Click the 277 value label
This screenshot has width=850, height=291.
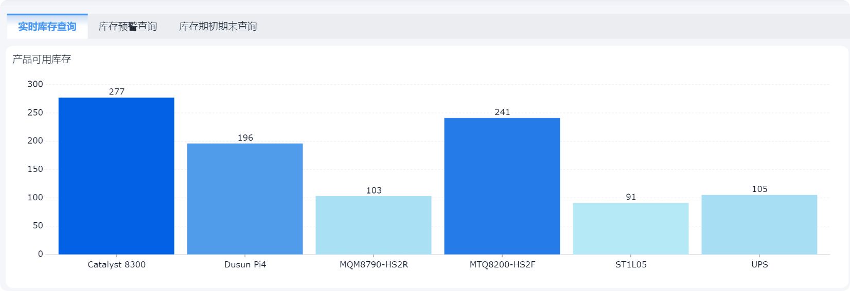117,92
